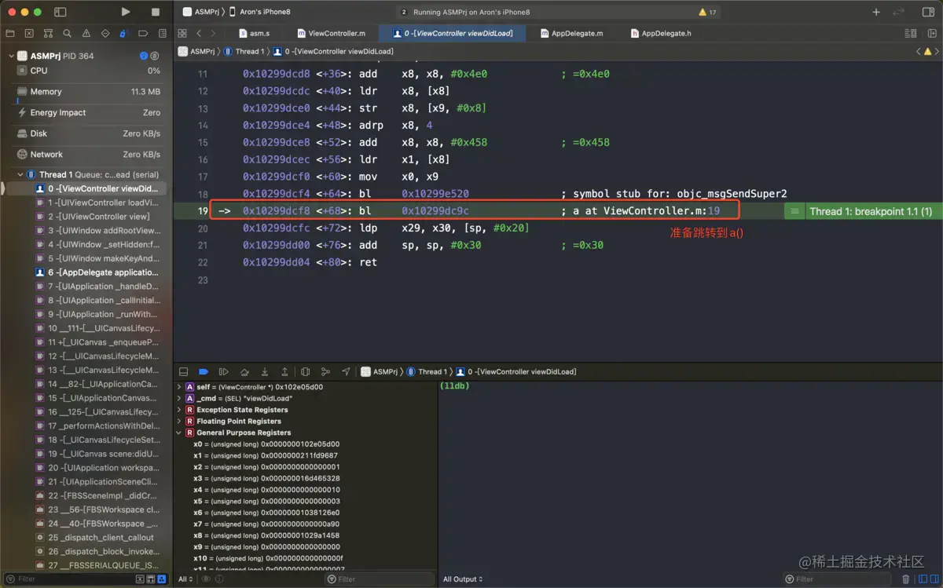Expand Floating Point Registers
The height and width of the screenshot is (588, 943).
tap(179, 421)
